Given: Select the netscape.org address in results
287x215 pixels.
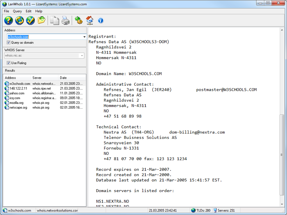Looking at the screenshot, I should (18, 108).
